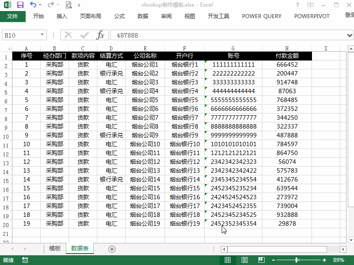Open the POWER QUERY tab
Viewport: 354px width, 265px height.
click(262, 16)
